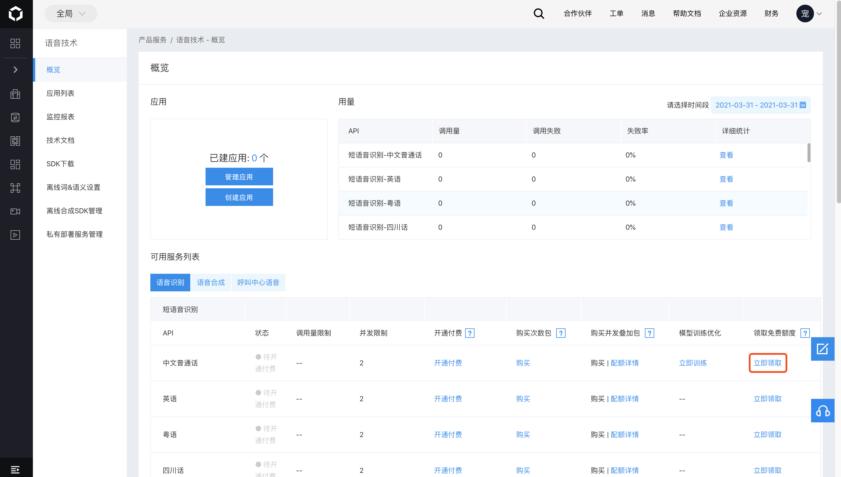The image size is (841, 477).
Task: Select 应用列表 in side menu
Action: (80, 93)
